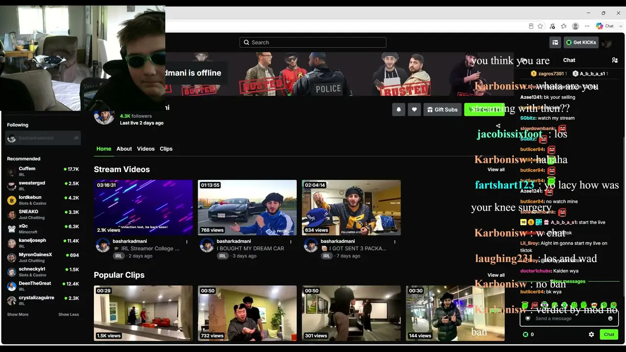Open options for I GOT SENT 3 PACKA video
Image resolution: width=626 pixels, height=352 pixels.
[395, 242]
